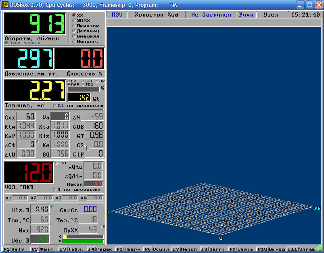Click the Va value field
Image resolution: width=324 pixels, height=253 pixels.
click(60, 117)
